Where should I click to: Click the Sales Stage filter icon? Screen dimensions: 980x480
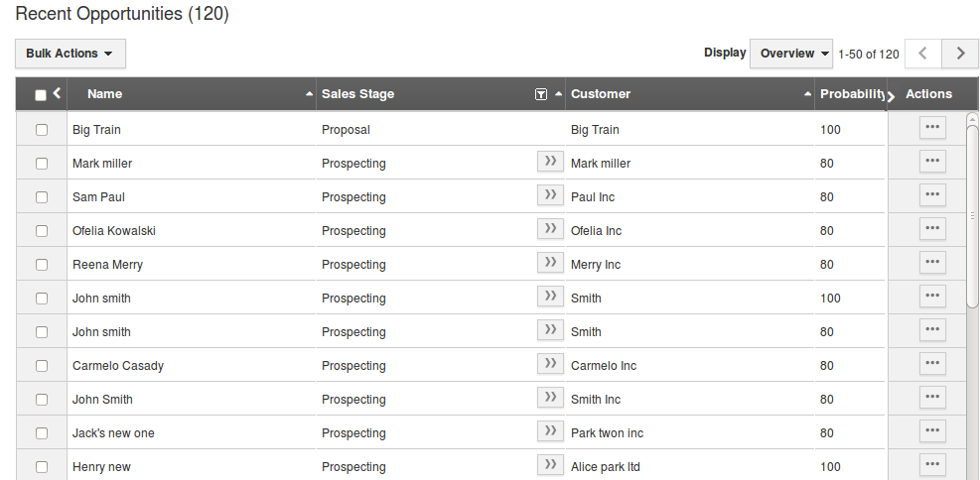[x=541, y=94]
